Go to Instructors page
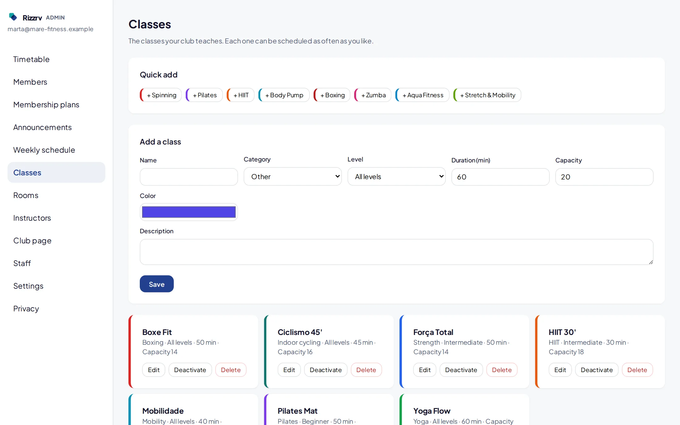The width and height of the screenshot is (680, 425). click(56, 218)
